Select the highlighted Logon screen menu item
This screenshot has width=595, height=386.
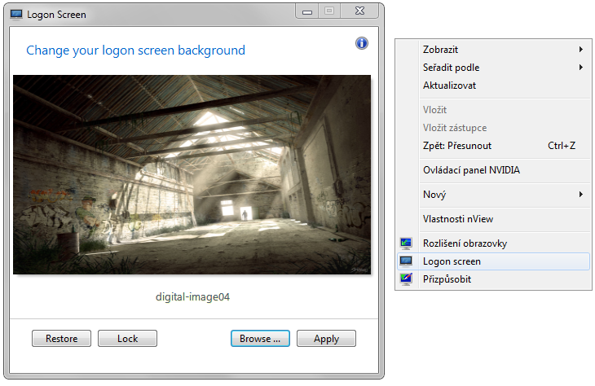coord(493,261)
